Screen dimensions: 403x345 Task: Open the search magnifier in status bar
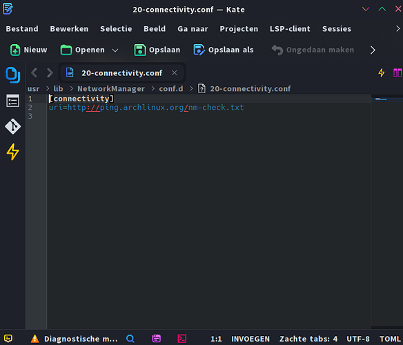click(x=130, y=339)
